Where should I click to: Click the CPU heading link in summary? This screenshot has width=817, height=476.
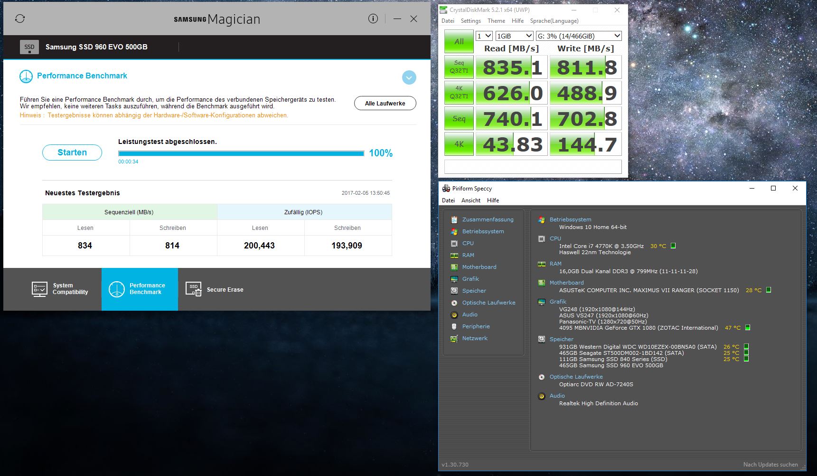[555, 238]
